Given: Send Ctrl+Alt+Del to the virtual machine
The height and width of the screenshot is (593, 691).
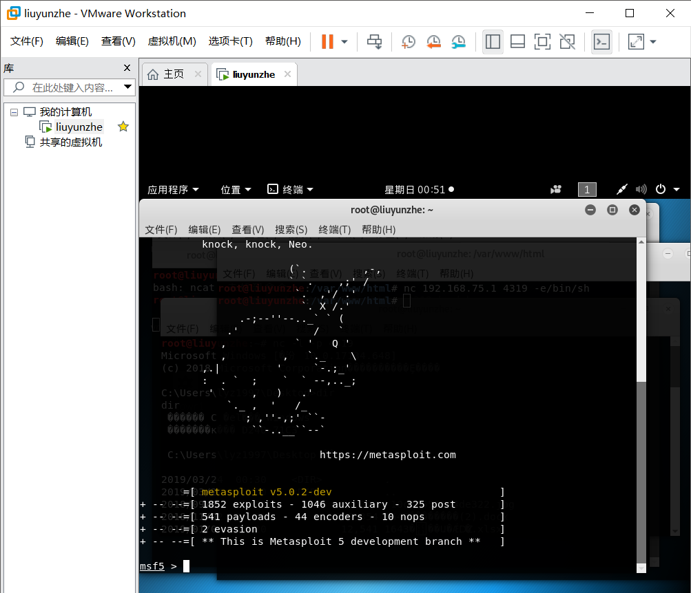Looking at the screenshot, I should (375, 42).
